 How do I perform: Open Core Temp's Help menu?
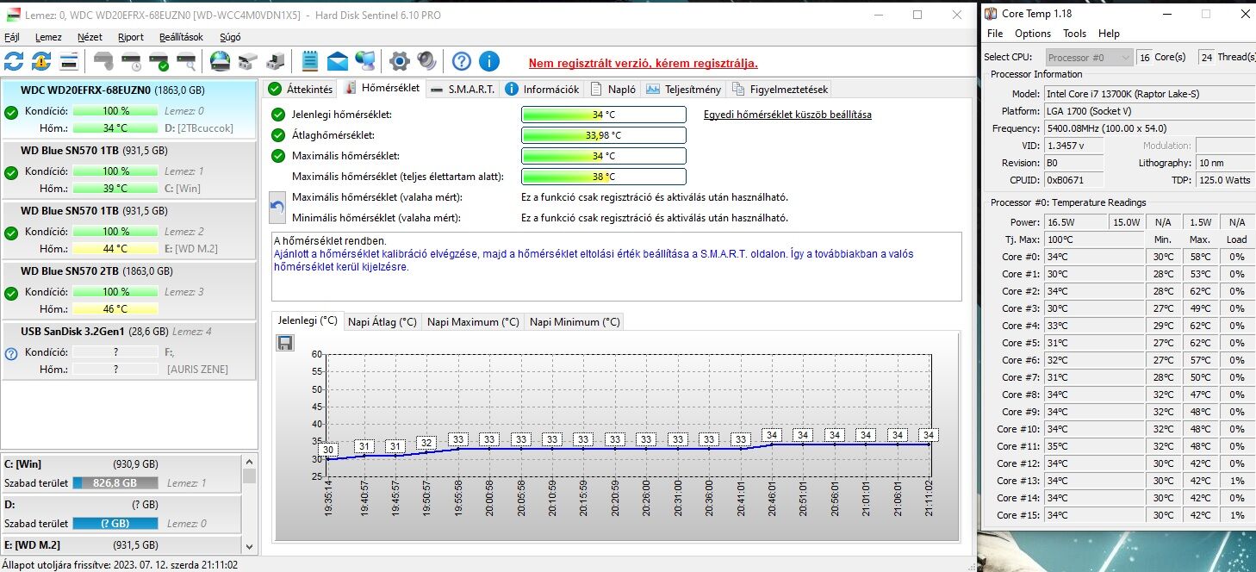click(1109, 34)
